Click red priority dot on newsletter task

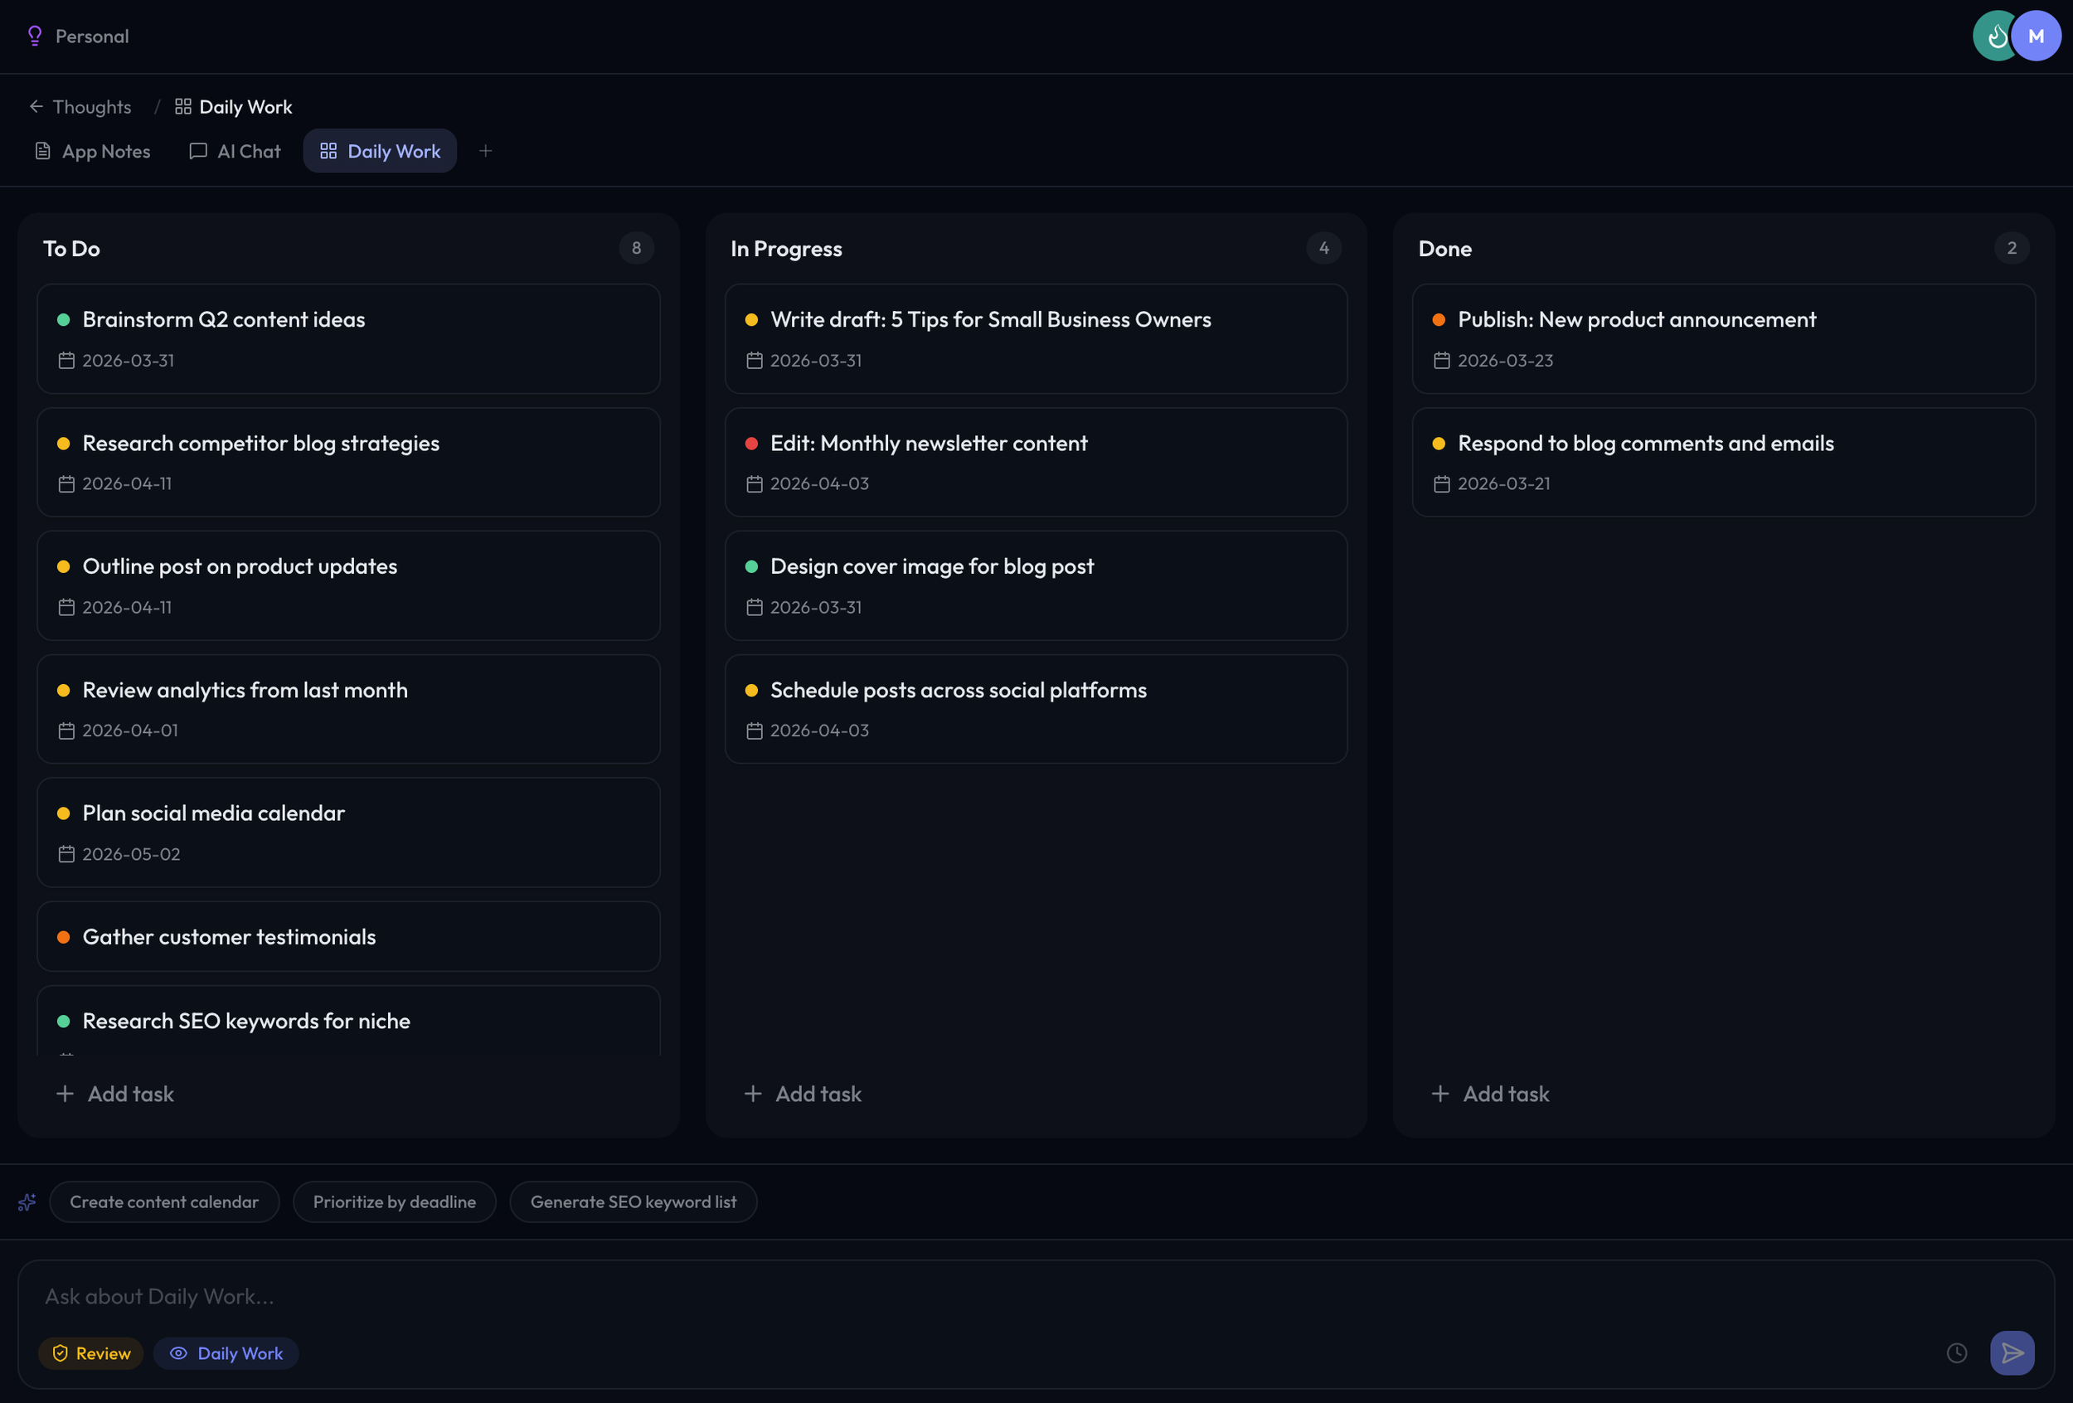(x=751, y=444)
